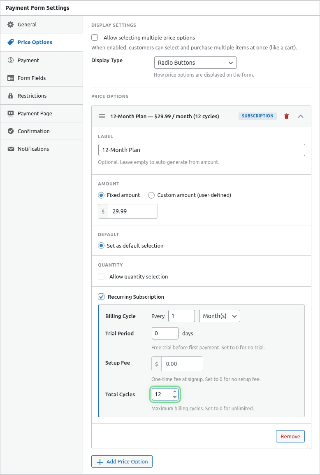Click the Form Fields sidebar icon
The width and height of the screenshot is (320, 475).
click(11, 78)
